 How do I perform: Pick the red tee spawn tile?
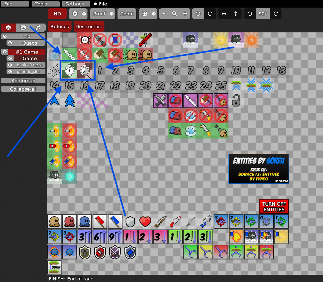(x=70, y=222)
